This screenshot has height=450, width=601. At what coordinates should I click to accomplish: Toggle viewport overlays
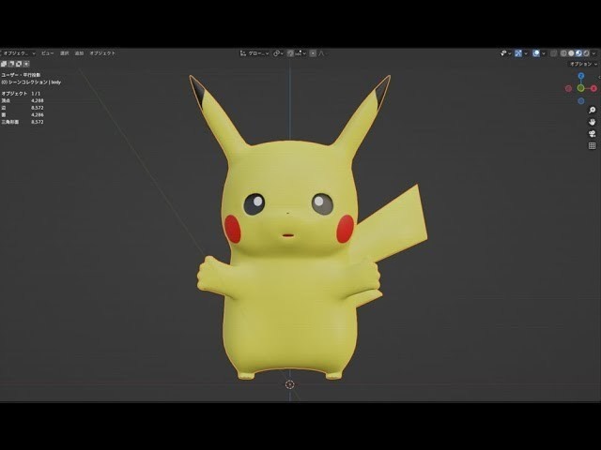[536, 53]
